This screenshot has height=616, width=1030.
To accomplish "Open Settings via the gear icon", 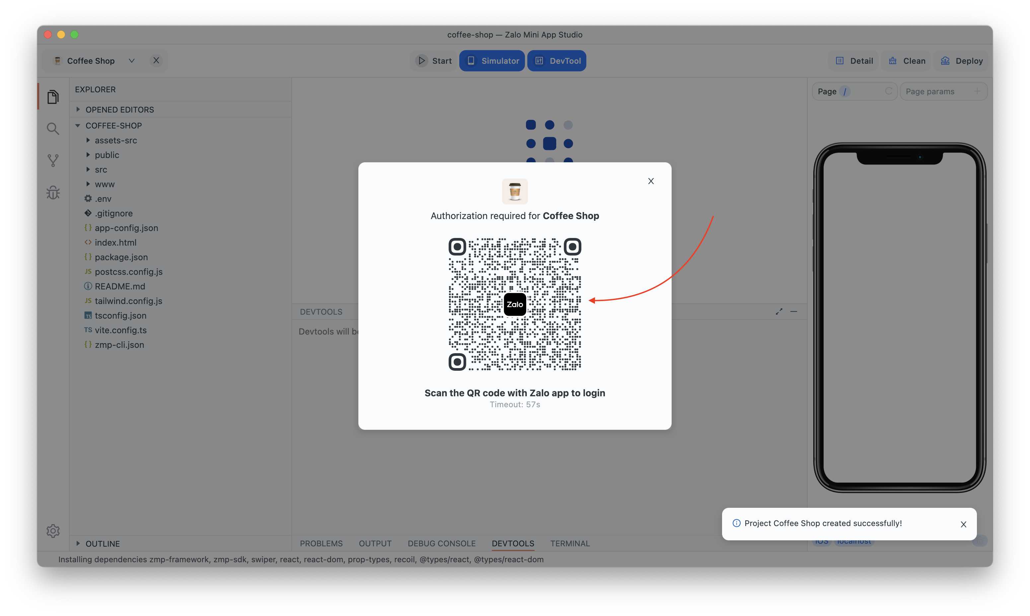I will (53, 530).
